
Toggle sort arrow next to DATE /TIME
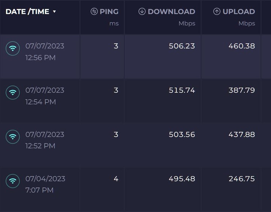coord(54,12)
